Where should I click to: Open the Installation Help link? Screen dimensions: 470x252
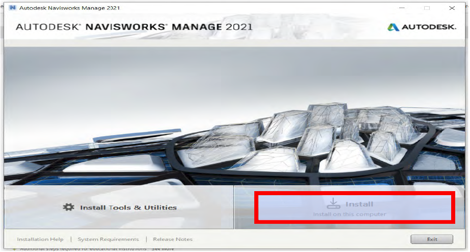[x=40, y=239]
